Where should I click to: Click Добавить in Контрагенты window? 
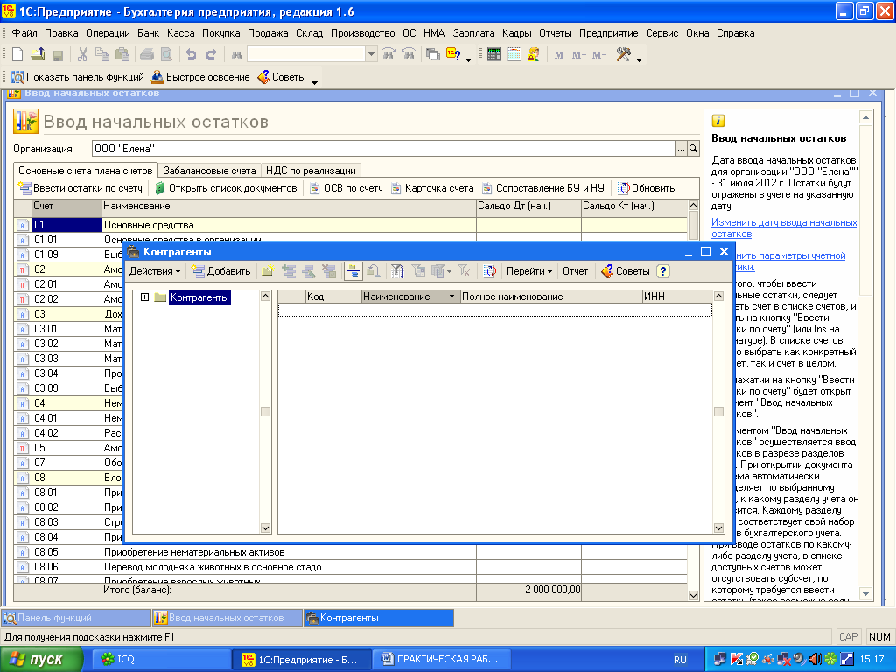coord(221,271)
